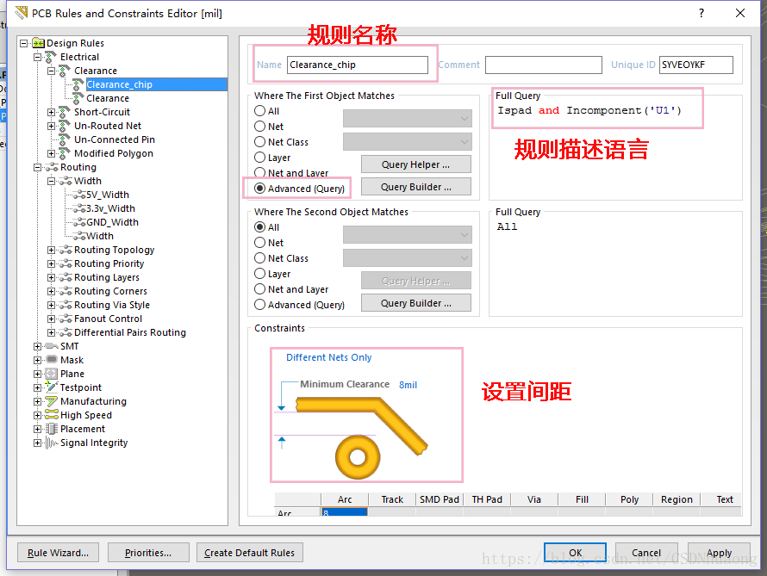Click the Design Rules root folder icon
This screenshot has height=576, width=767.
[x=38, y=43]
